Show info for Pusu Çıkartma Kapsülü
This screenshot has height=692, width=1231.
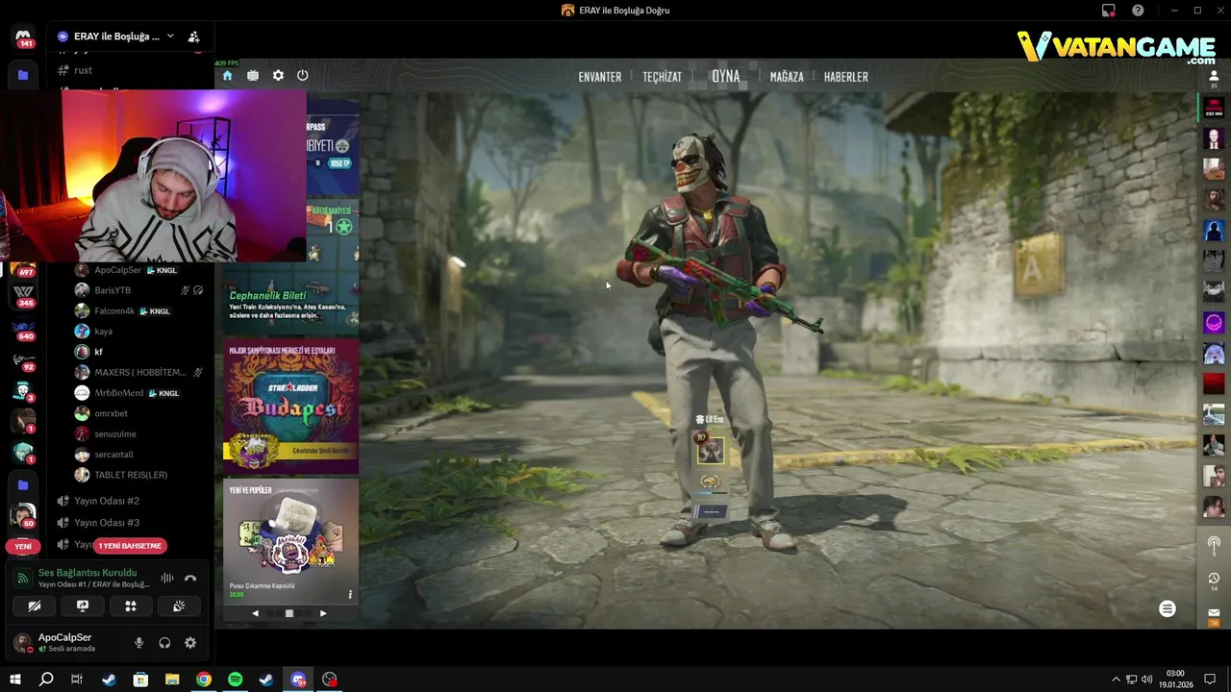tap(350, 594)
